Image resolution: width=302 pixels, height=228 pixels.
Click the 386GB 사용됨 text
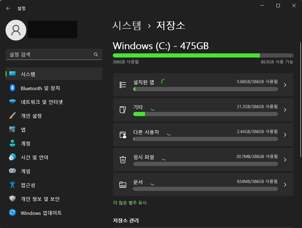[126, 62]
